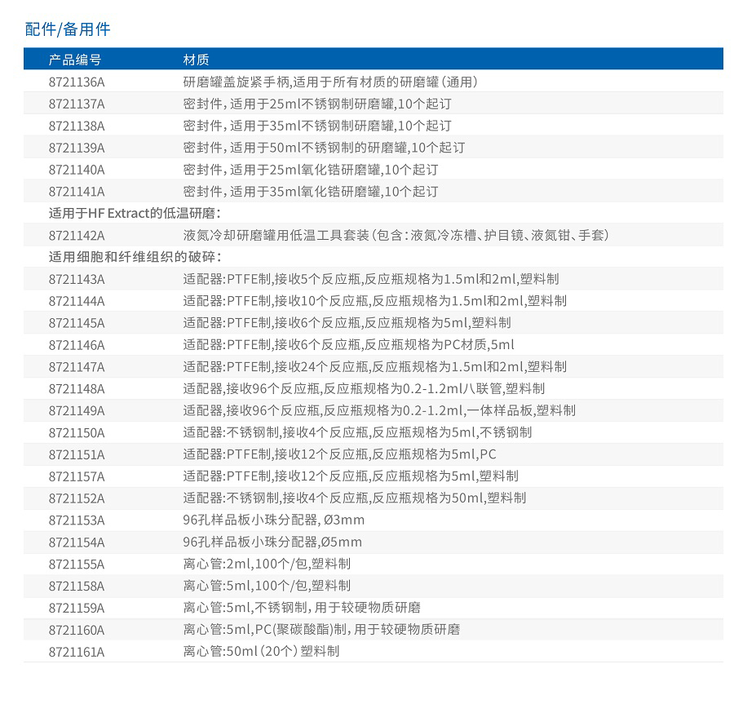Select product number 8721136A
734x704 pixels.
tap(77, 82)
